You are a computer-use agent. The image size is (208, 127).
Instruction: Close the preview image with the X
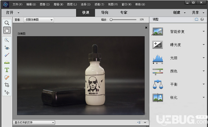pyautogui.click(x=146, y=28)
